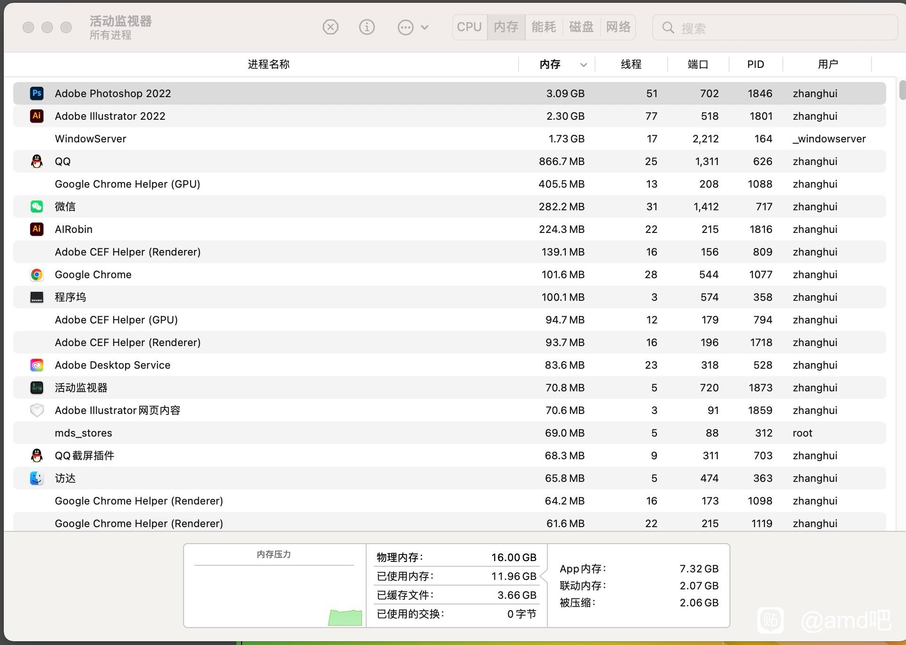Click the WeChat icon next to 微信

(37, 207)
